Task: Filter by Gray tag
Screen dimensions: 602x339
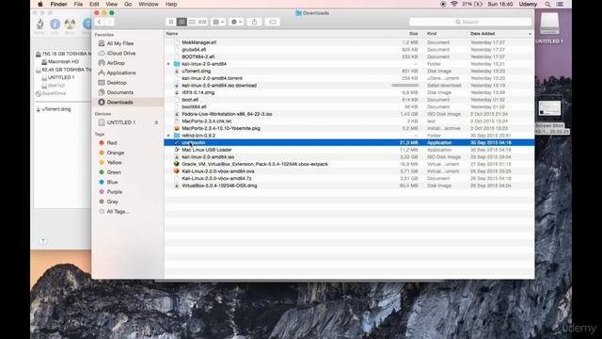Action: 113,202
